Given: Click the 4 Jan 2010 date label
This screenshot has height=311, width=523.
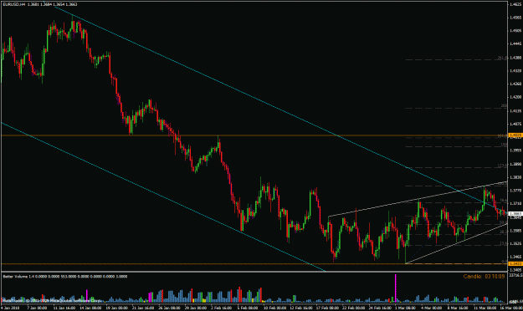Looking at the screenshot, I should [x=10, y=308].
